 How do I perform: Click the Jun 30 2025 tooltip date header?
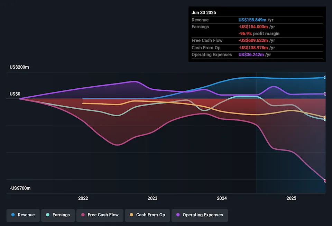coord(204,12)
